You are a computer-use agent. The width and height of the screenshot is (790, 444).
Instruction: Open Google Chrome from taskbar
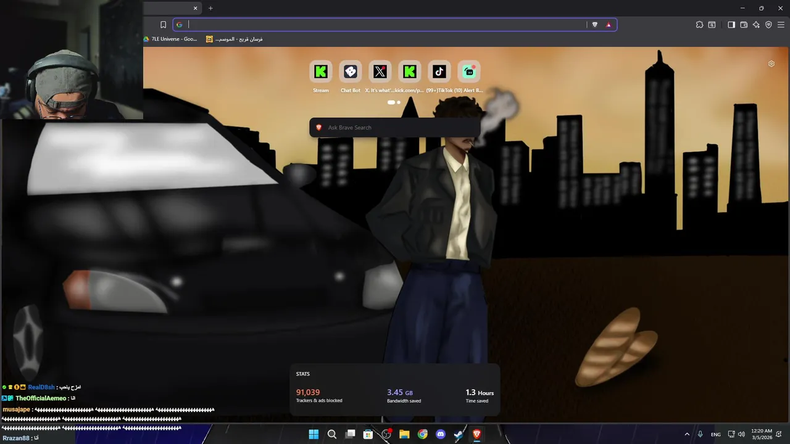[x=423, y=434]
